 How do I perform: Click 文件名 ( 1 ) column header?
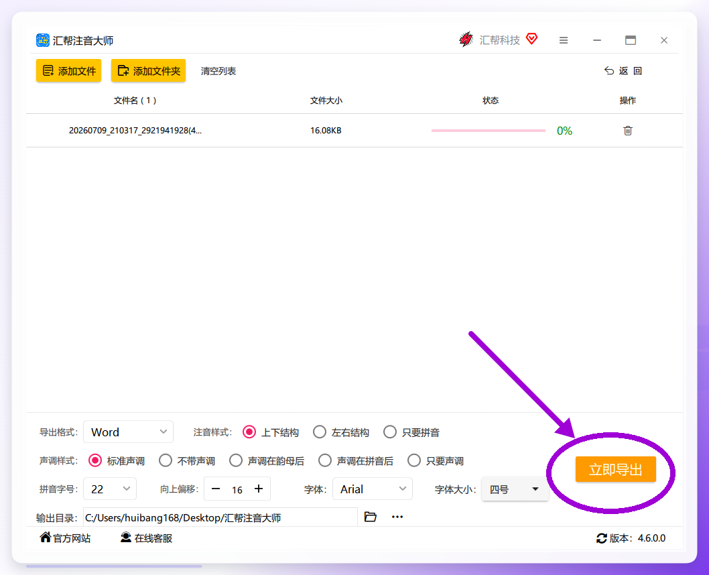[x=135, y=101]
